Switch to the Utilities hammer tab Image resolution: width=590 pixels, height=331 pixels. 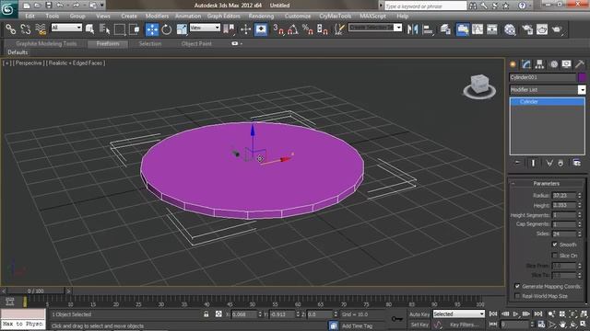580,64
